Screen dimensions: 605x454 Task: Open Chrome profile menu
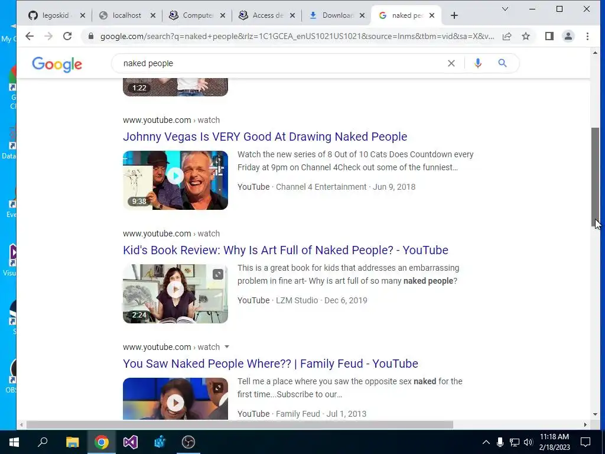pyautogui.click(x=568, y=36)
